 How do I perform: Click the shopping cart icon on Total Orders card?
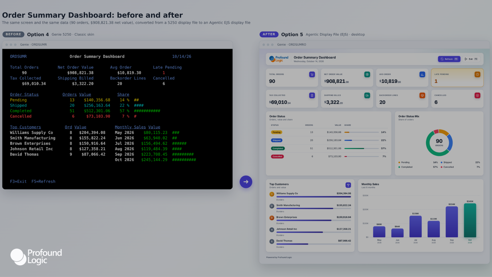(x=312, y=74)
